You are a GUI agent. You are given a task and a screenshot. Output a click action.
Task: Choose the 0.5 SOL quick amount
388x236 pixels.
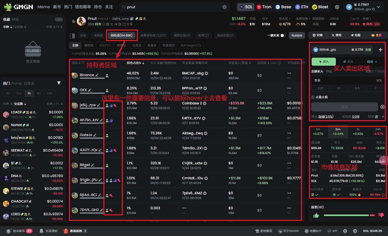357,88
